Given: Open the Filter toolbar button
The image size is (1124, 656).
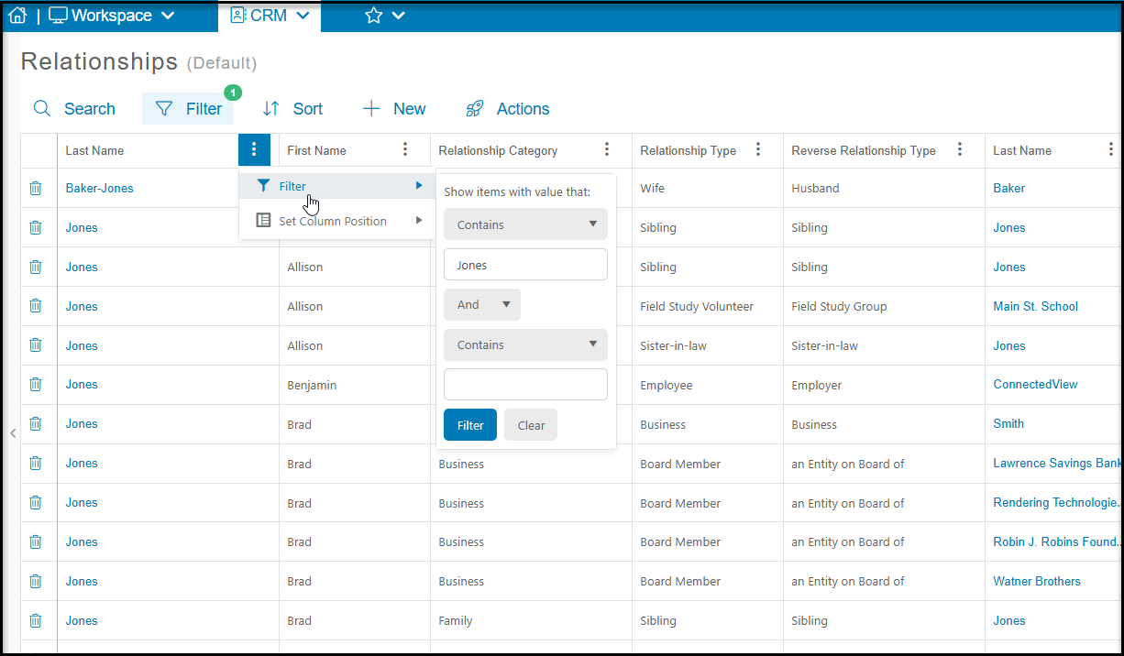Looking at the screenshot, I should pos(188,109).
